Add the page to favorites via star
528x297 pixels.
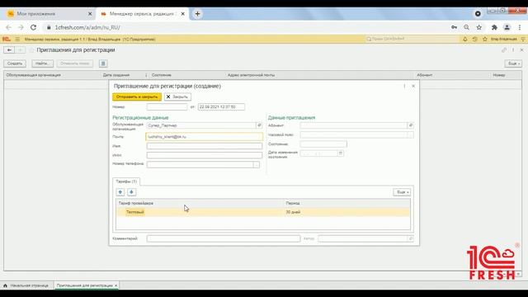tap(31, 49)
